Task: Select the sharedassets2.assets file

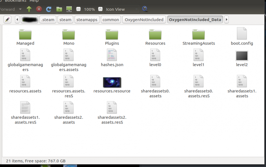Action: click(x=69, y=113)
